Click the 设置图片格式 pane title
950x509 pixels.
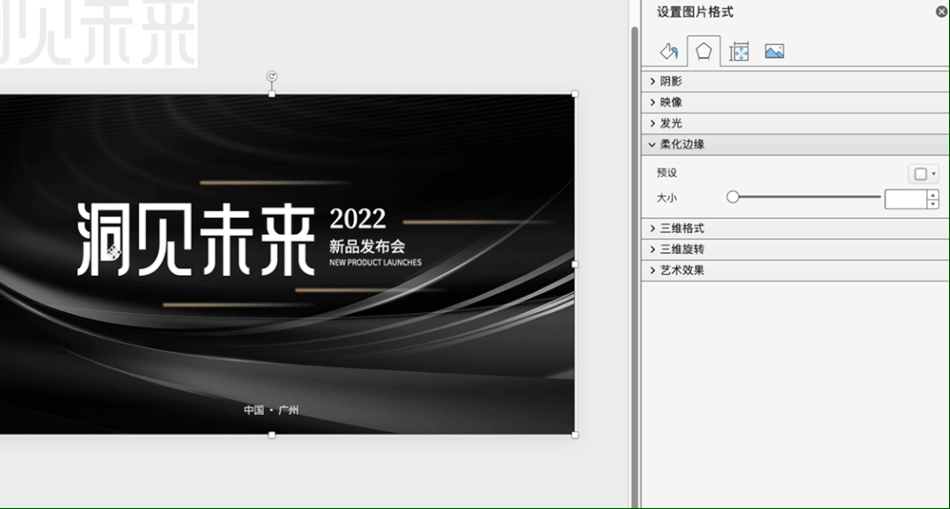point(695,12)
